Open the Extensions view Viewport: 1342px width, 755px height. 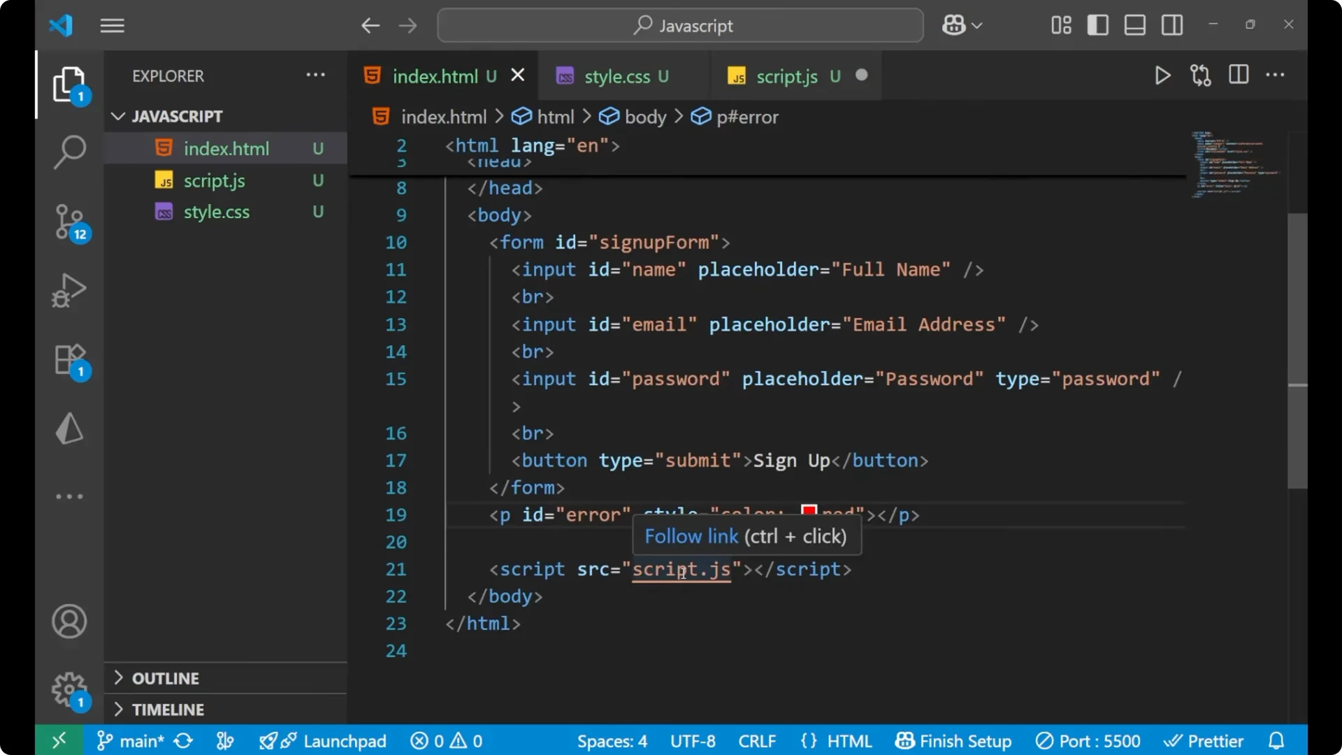pyautogui.click(x=69, y=359)
